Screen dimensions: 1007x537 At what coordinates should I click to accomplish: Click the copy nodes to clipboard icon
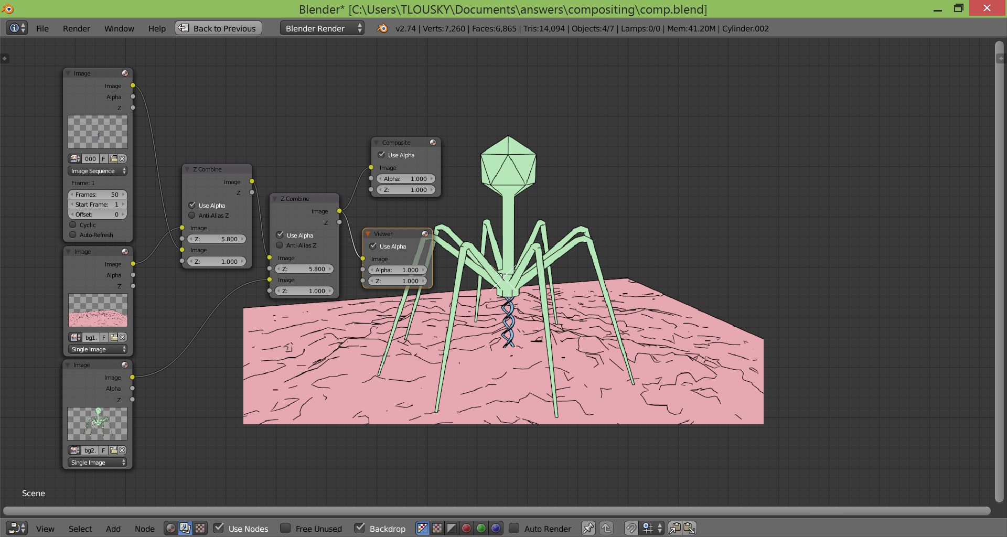(x=674, y=528)
